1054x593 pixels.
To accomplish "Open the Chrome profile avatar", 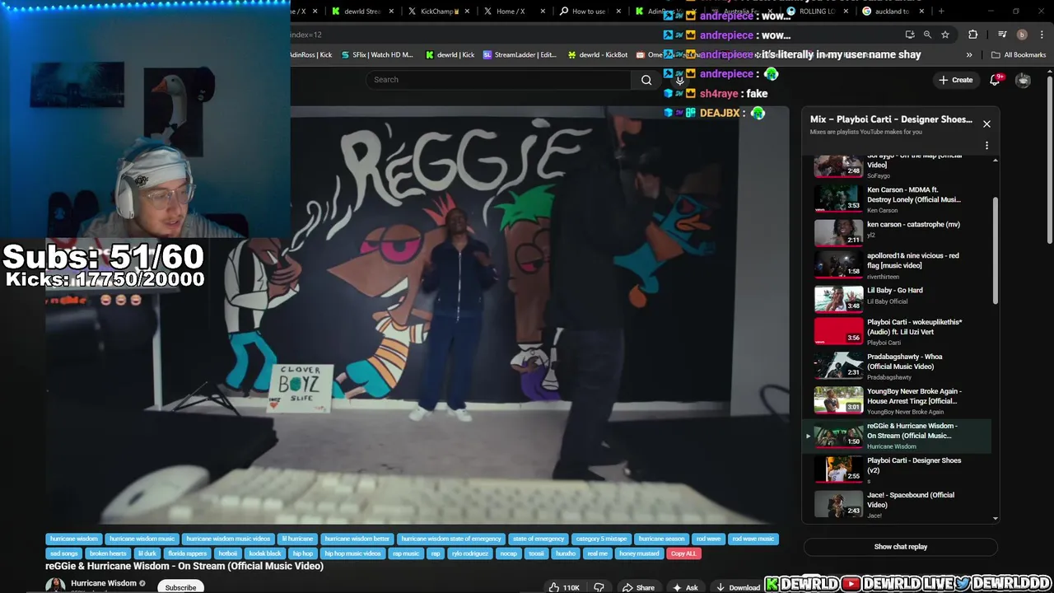I will pos(1022,35).
